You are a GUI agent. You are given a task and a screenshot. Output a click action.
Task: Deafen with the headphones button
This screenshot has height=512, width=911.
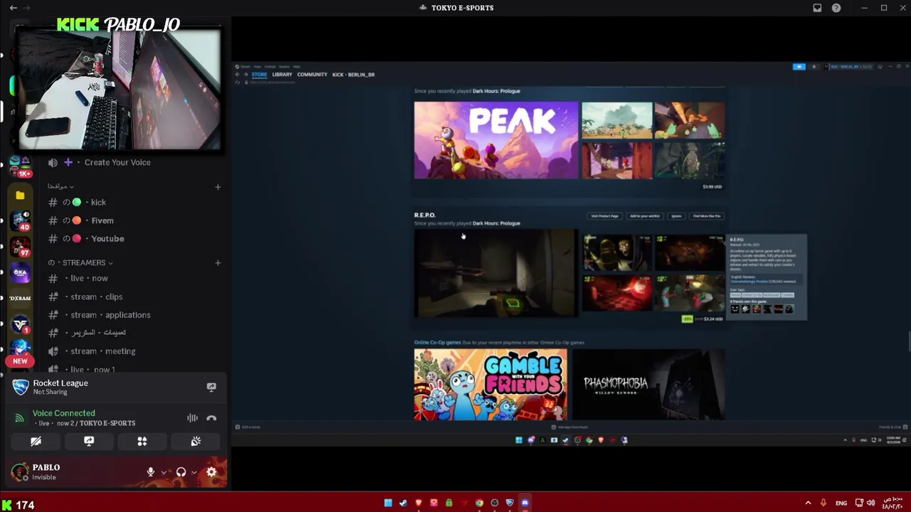181,472
